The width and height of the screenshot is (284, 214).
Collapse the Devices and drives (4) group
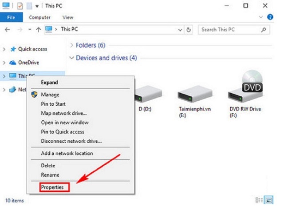[72, 58]
